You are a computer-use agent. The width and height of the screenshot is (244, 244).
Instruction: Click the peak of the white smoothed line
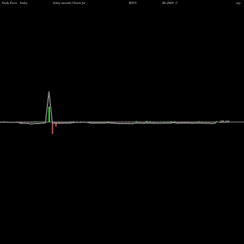(49, 92)
